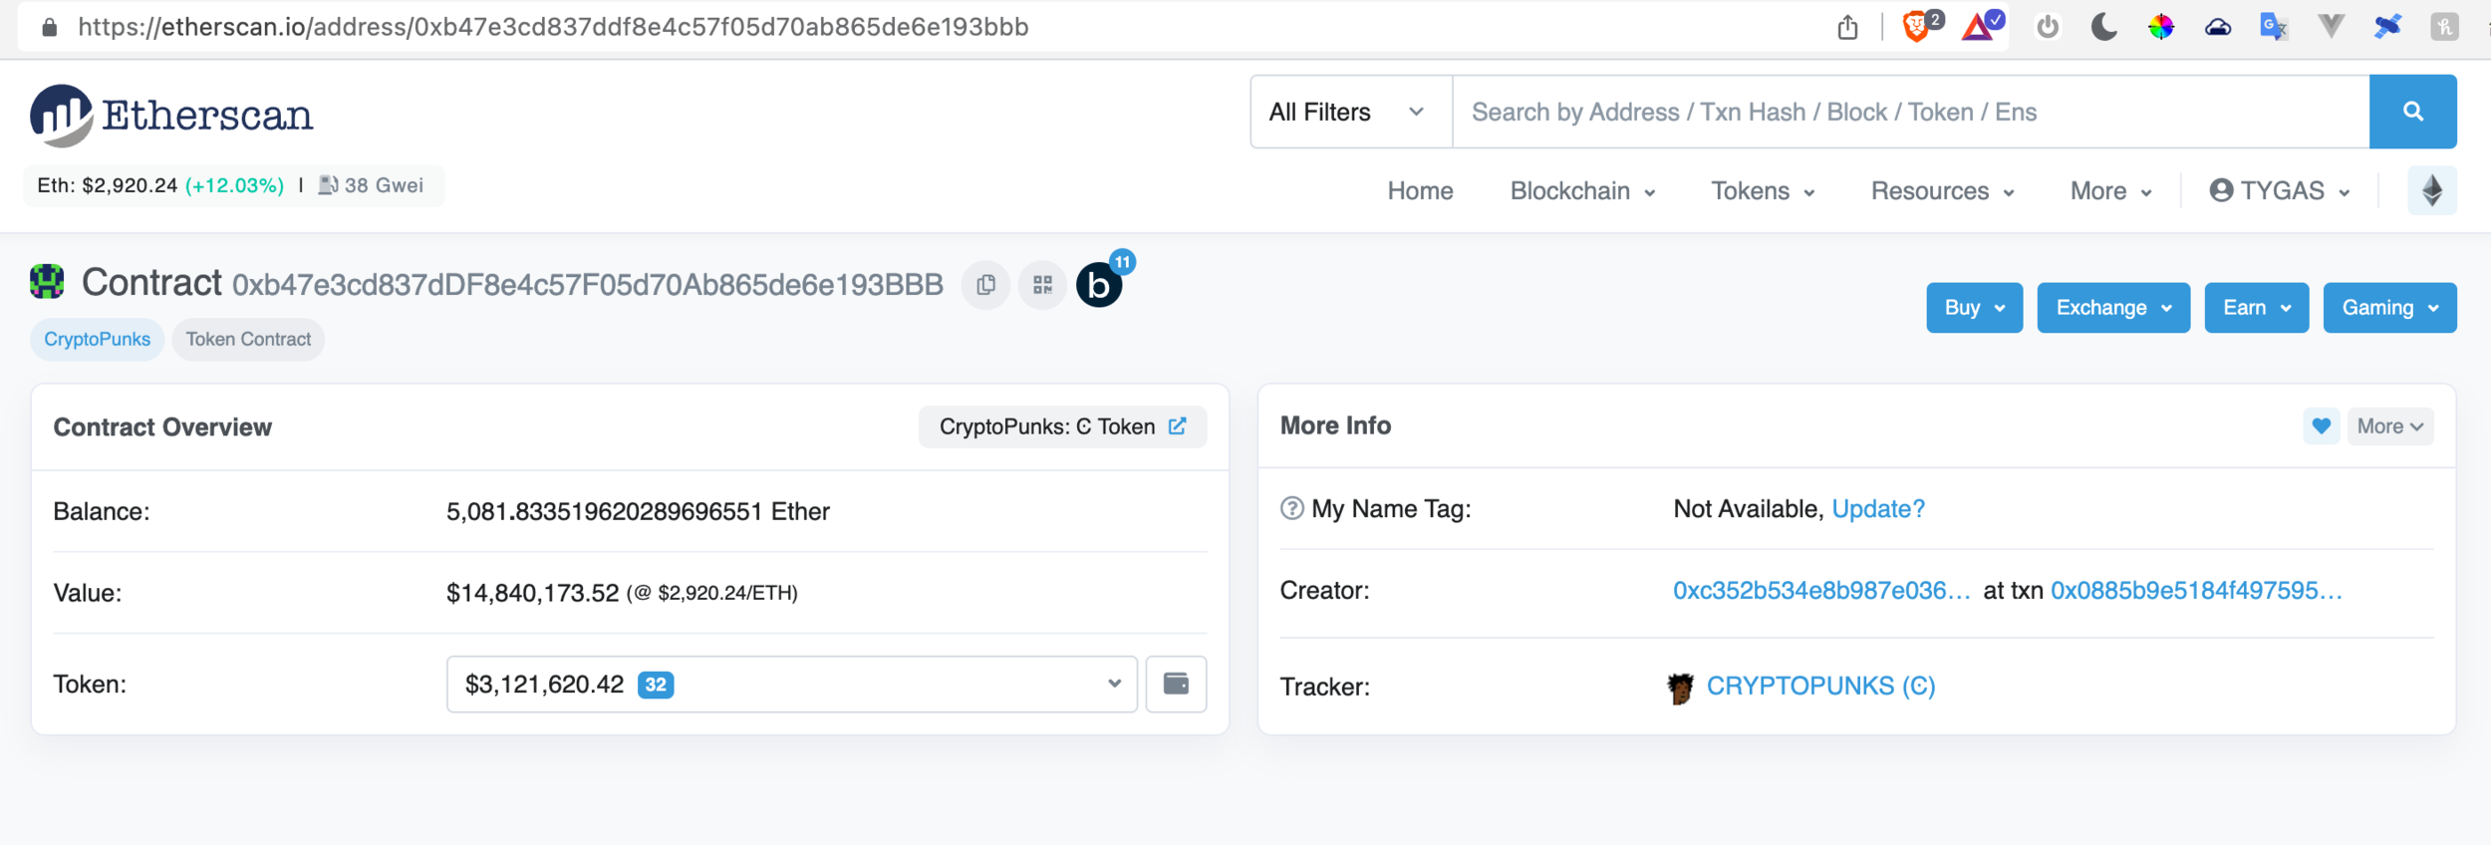
Task: Click the balance 5,081.833519620289696551 Ether
Action: (x=638, y=511)
